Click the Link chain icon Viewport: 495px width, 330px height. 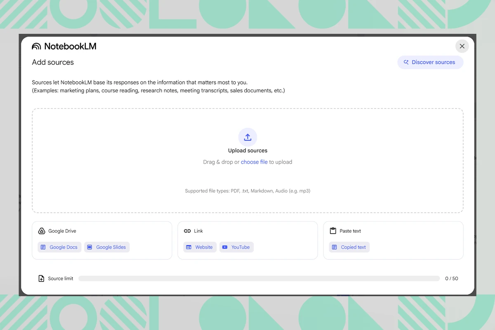[187, 231]
